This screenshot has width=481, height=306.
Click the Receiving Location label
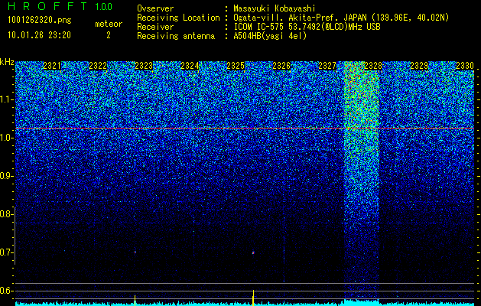(x=178, y=18)
